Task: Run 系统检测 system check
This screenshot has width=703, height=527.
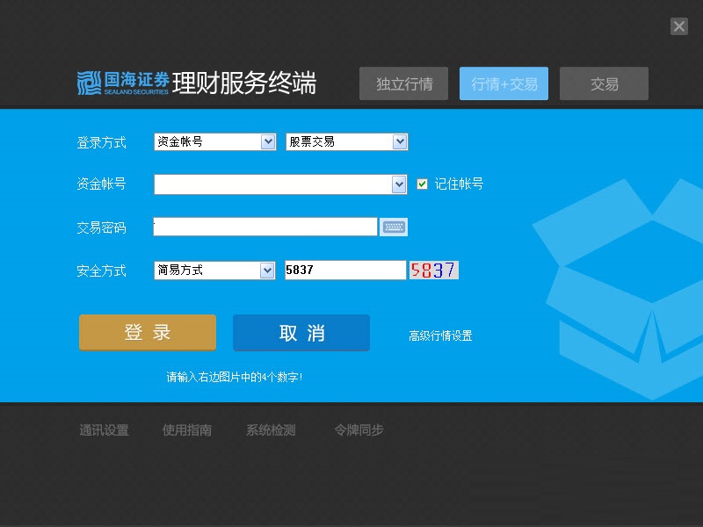Action: click(271, 430)
